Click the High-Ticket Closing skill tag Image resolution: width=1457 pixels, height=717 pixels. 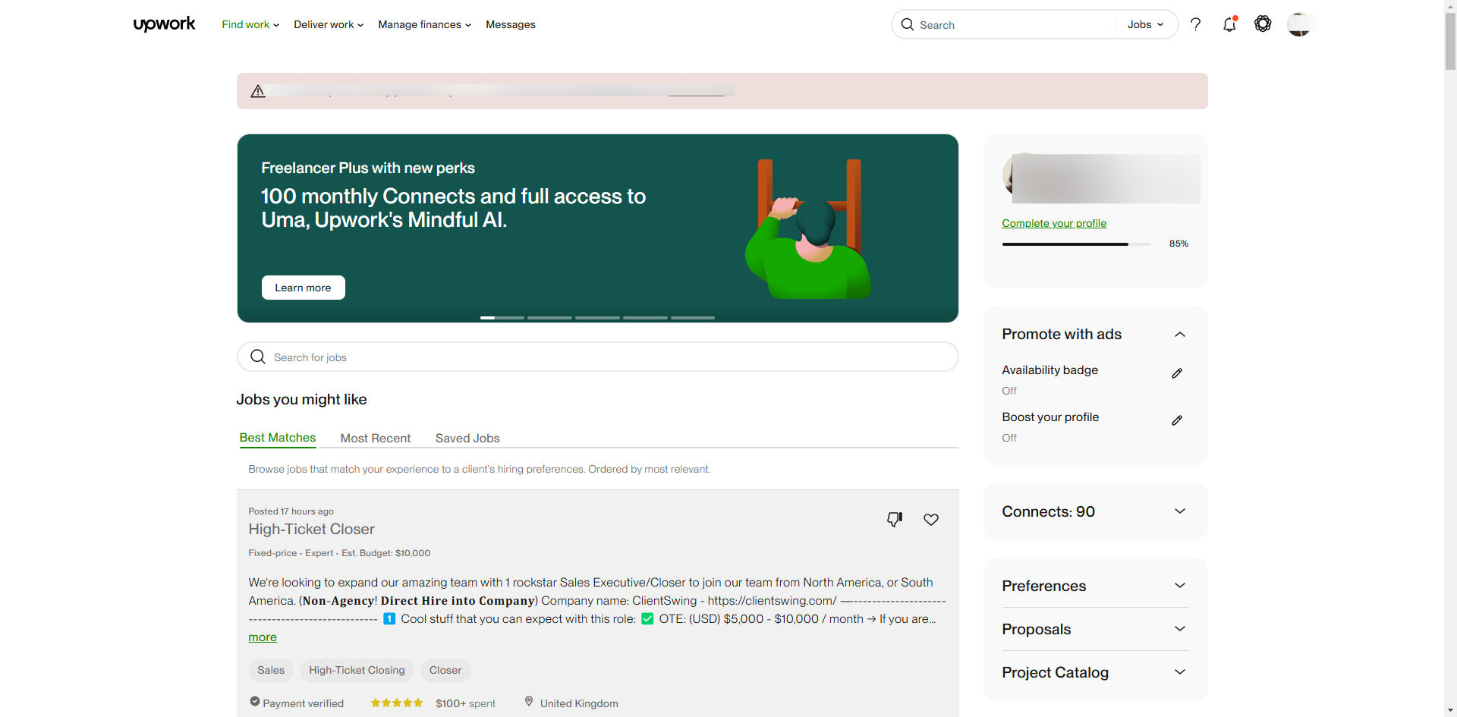point(357,670)
